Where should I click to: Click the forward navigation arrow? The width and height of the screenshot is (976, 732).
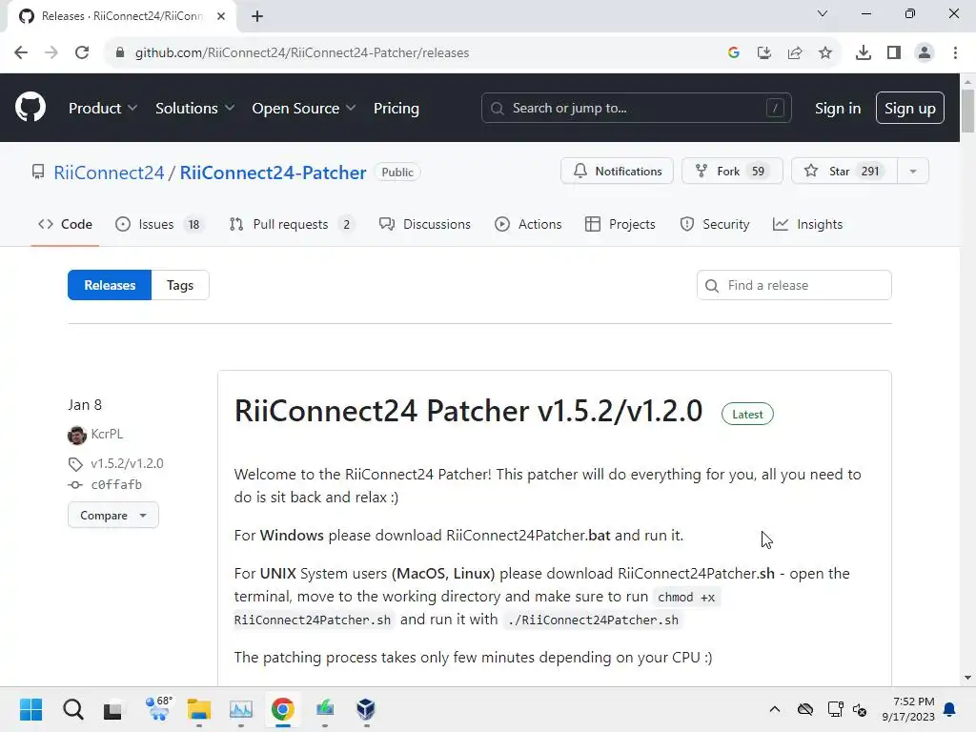[51, 53]
